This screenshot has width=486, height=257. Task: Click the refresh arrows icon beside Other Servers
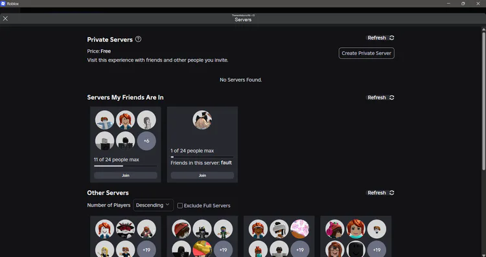pos(392,193)
